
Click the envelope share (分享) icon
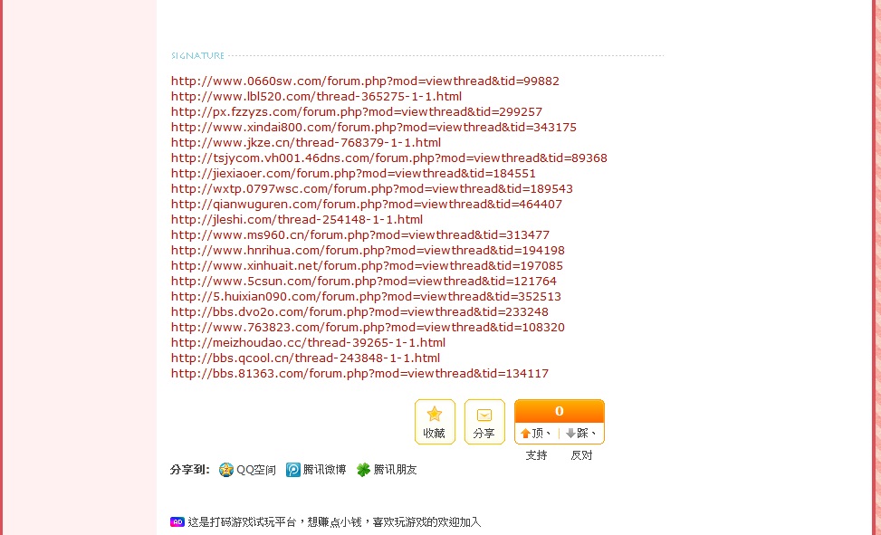click(x=484, y=415)
